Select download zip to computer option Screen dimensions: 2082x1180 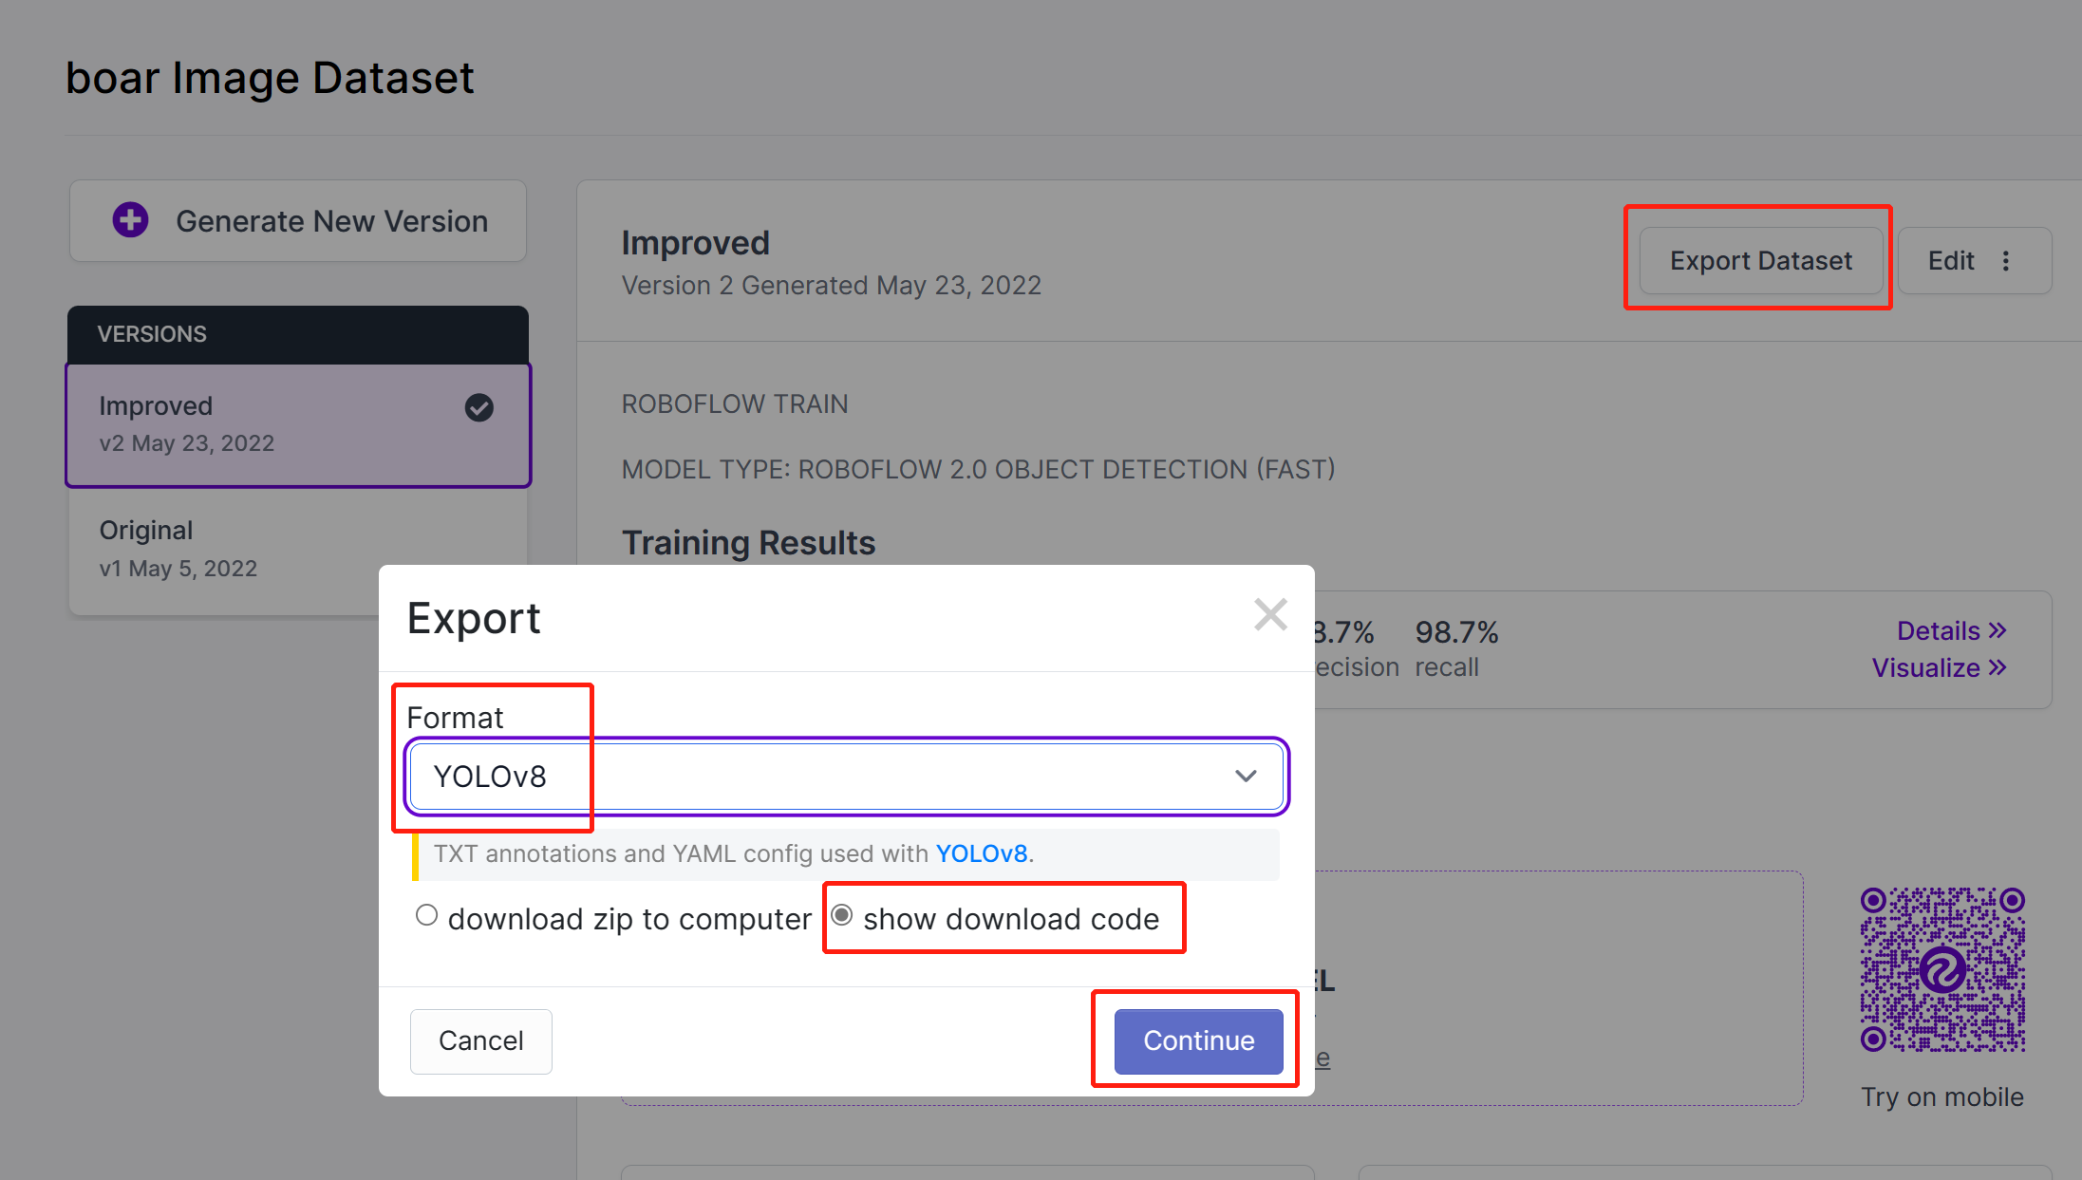click(427, 915)
